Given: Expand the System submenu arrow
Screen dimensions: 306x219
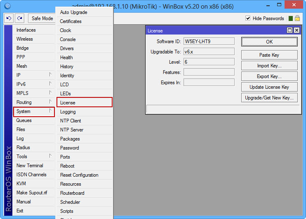Looking at the screenshot, I should 50,111.
